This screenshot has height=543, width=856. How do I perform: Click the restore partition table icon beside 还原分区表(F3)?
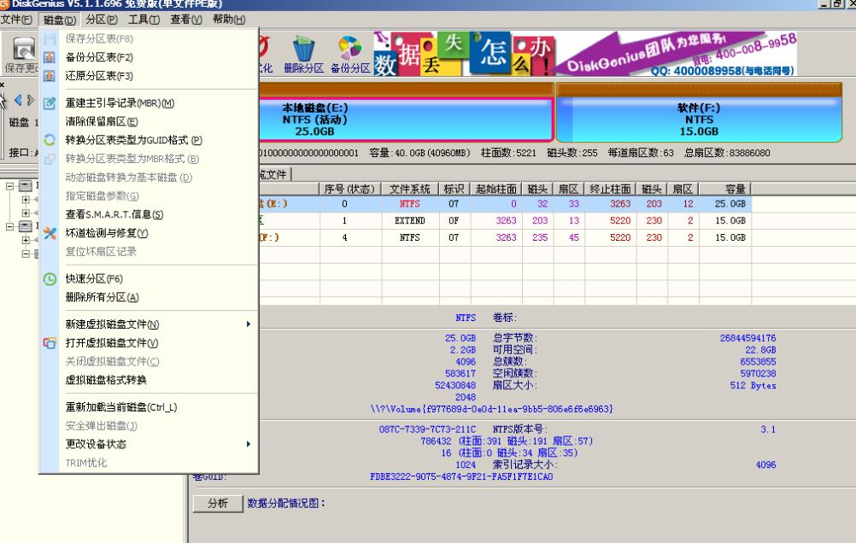(48, 76)
